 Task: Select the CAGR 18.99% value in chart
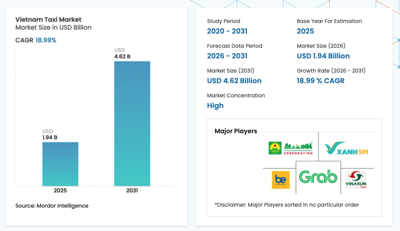pyautogui.click(x=46, y=40)
